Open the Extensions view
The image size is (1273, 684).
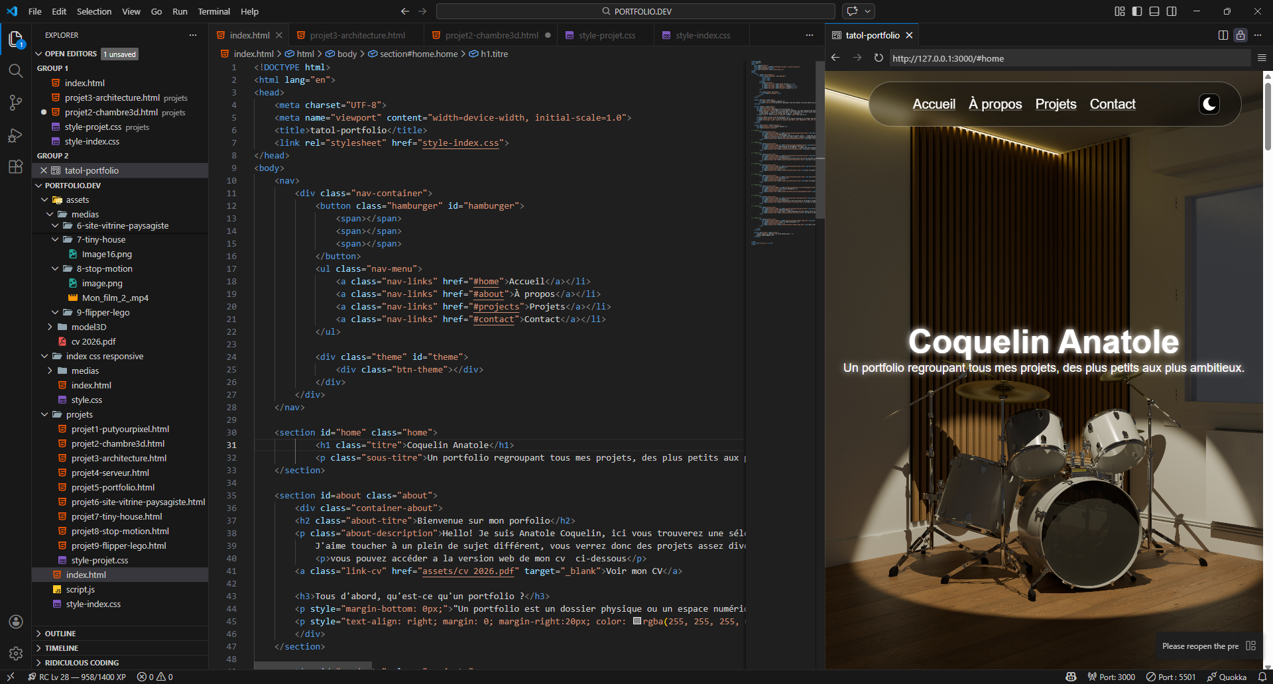tap(16, 167)
